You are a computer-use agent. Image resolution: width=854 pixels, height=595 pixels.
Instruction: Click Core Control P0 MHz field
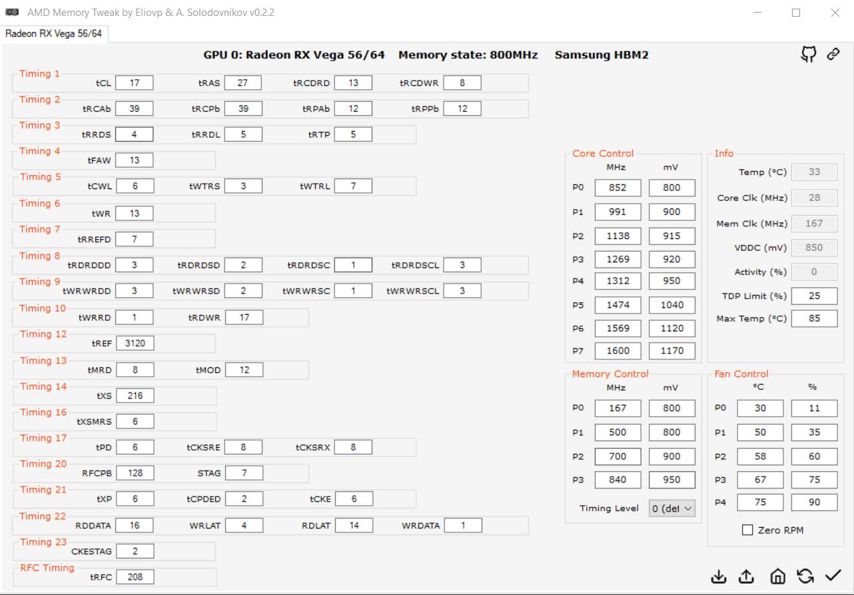coord(618,188)
